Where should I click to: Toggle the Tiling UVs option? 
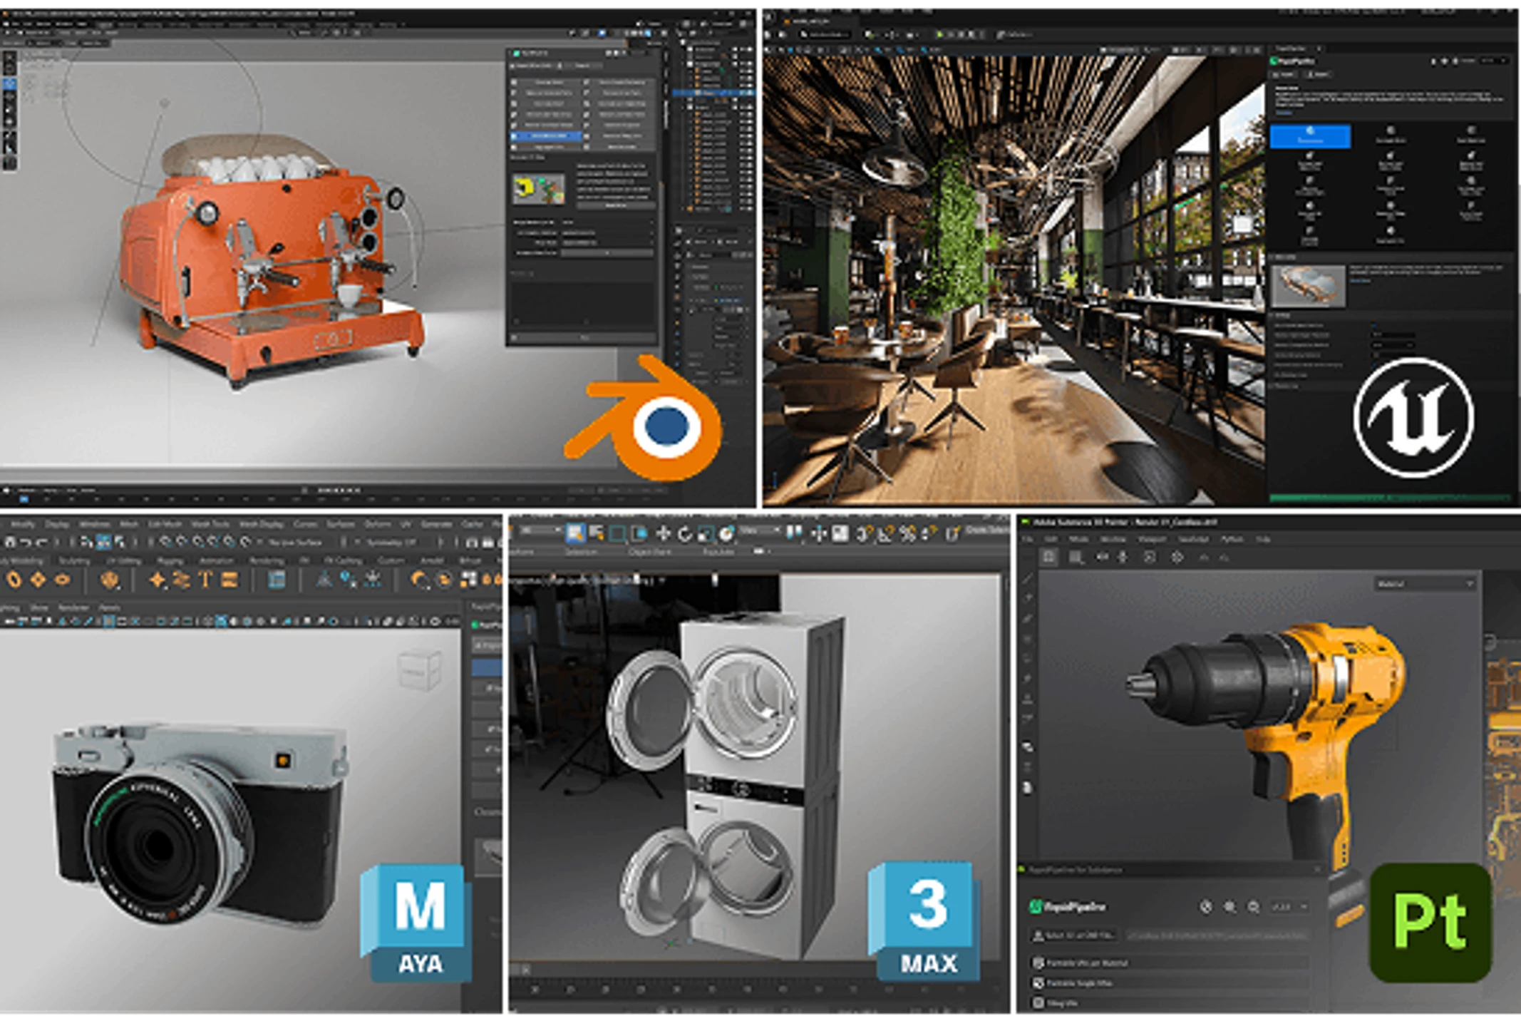tap(1038, 1002)
